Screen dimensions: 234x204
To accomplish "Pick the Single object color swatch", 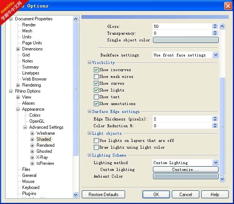I will tap(186, 40).
